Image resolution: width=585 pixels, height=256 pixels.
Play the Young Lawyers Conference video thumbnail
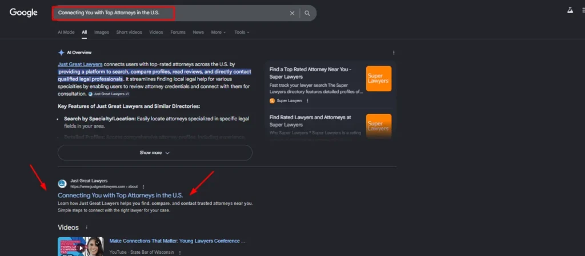(x=81, y=247)
